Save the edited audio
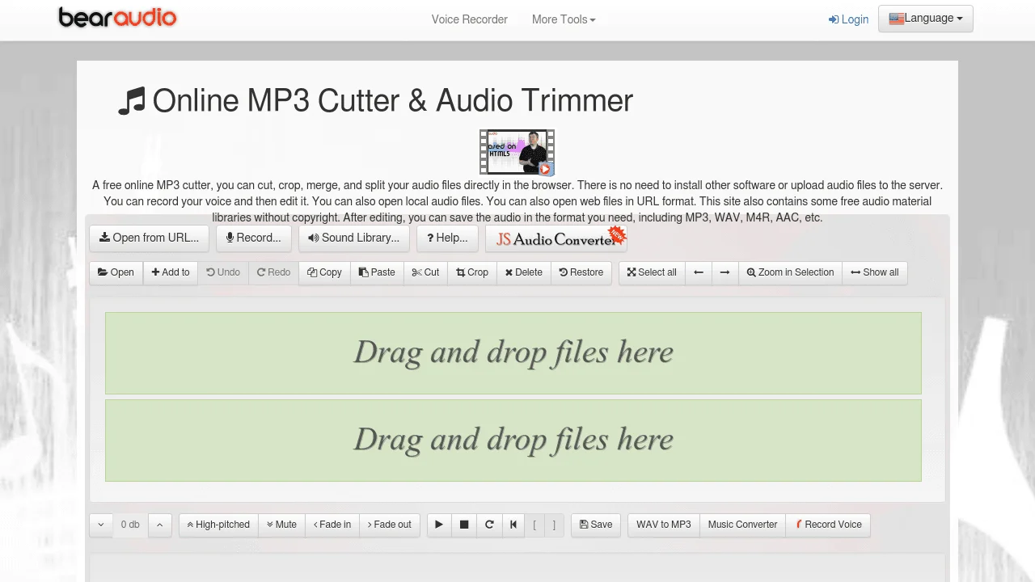The width and height of the screenshot is (1035, 582). point(596,525)
